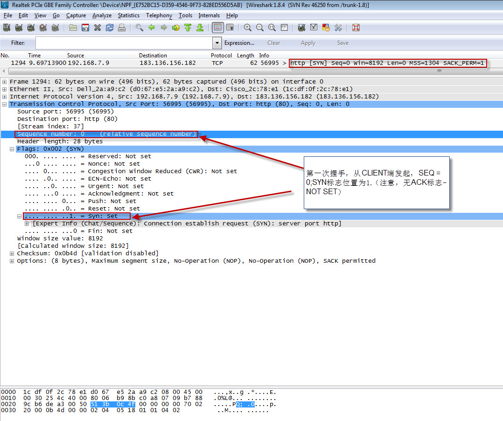
Task: Close capture file X icon
Action: (98, 28)
